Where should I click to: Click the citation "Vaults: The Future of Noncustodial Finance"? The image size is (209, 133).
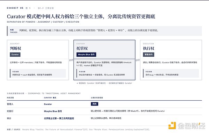point(59,130)
